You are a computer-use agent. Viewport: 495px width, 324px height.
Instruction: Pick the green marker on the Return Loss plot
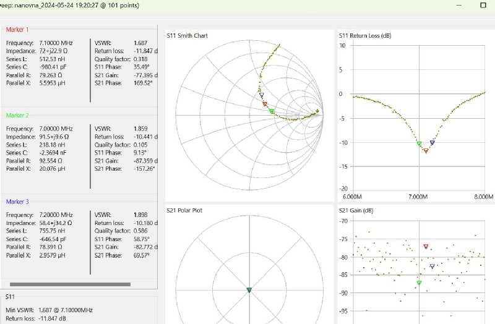pos(420,144)
